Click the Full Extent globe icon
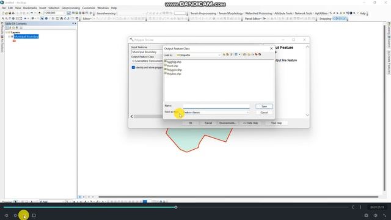Viewport: 391px width, 220px height. tap(13, 18)
